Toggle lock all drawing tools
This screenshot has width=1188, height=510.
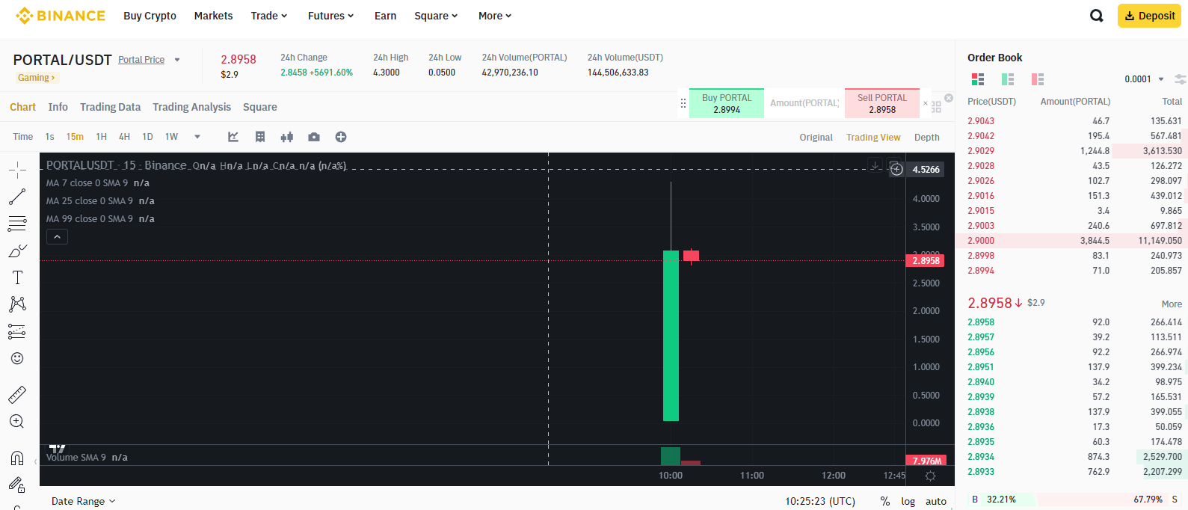pyautogui.click(x=17, y=485)
